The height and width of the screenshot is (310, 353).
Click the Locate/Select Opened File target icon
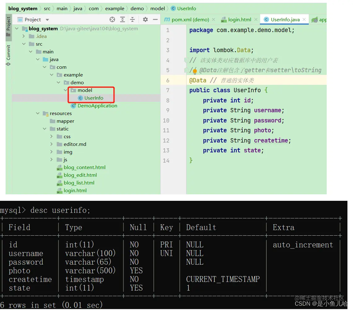(x=112, y=19)
